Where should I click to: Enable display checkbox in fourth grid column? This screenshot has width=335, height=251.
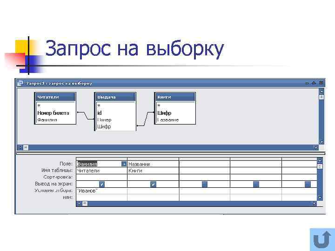coord(256,184)
